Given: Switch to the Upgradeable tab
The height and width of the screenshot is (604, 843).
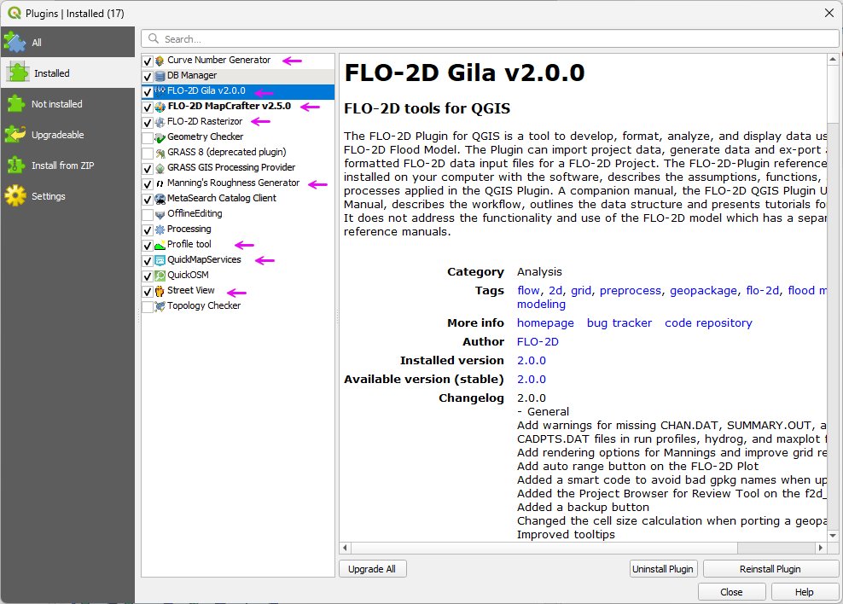Looking at the screenshot, I should click(x=57, y=135).
